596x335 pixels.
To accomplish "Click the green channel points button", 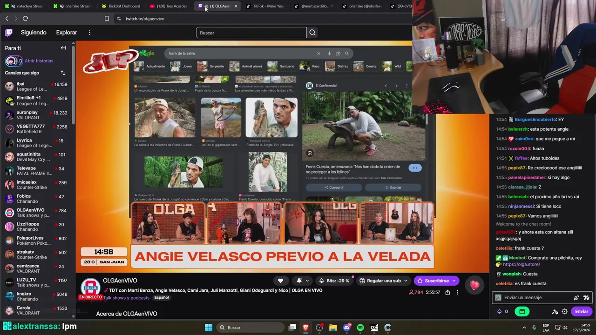I will point(522,311).
